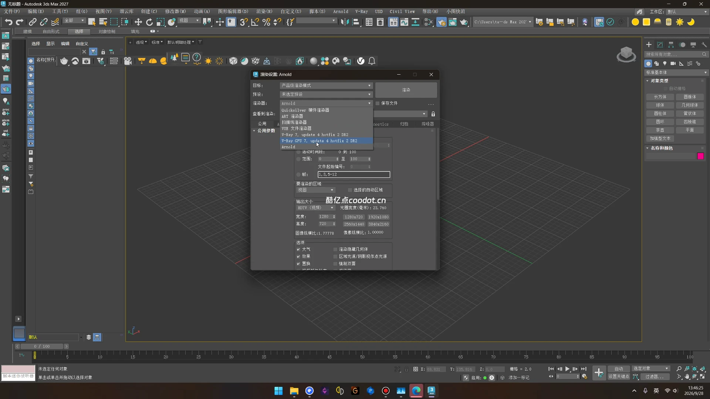The height and width of the screenshot is (399, 710).
Task: Select the Move transform tool
Action: 138,22
